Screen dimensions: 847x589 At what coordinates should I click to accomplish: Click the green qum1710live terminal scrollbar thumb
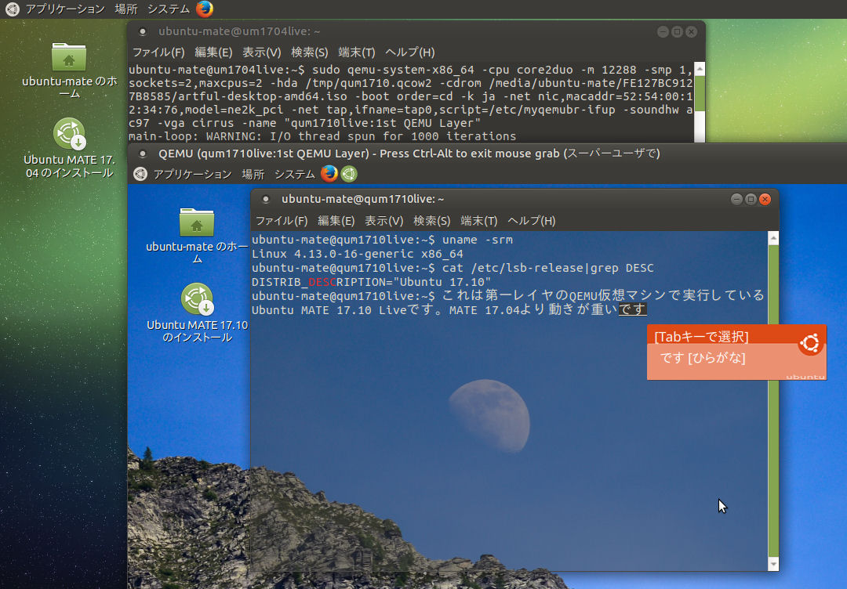click(773, 401)
